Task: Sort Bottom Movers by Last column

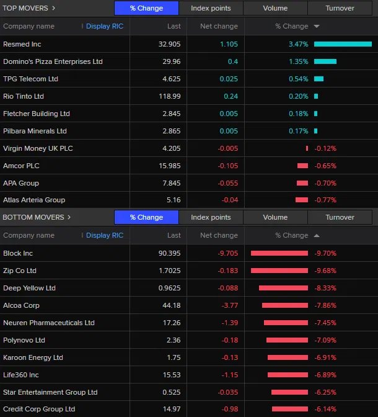Action: coord(174,235)
